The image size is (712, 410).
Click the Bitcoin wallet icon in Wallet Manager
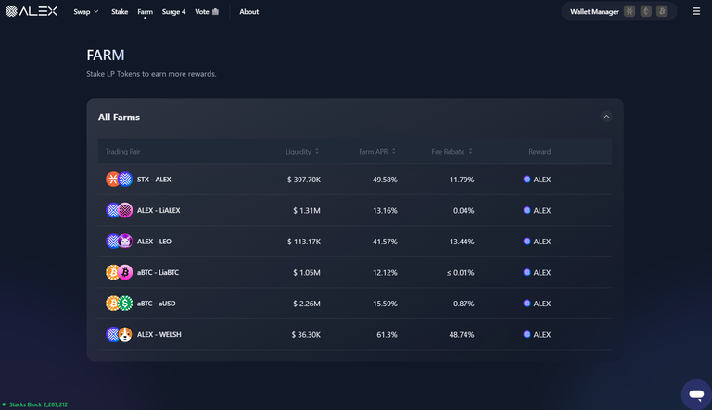point(662,11)
